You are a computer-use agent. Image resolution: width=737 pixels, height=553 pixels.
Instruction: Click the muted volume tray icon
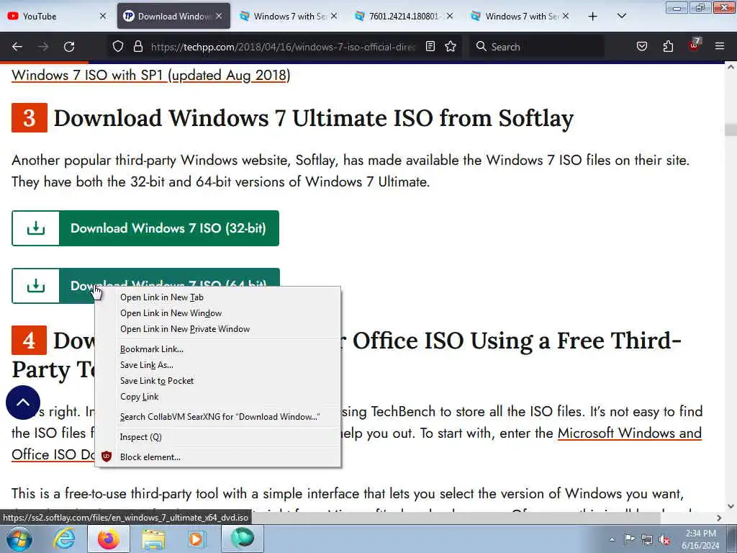664,540
